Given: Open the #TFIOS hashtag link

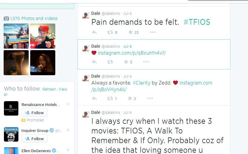Looking at the screenshot, I should point(197,22).
